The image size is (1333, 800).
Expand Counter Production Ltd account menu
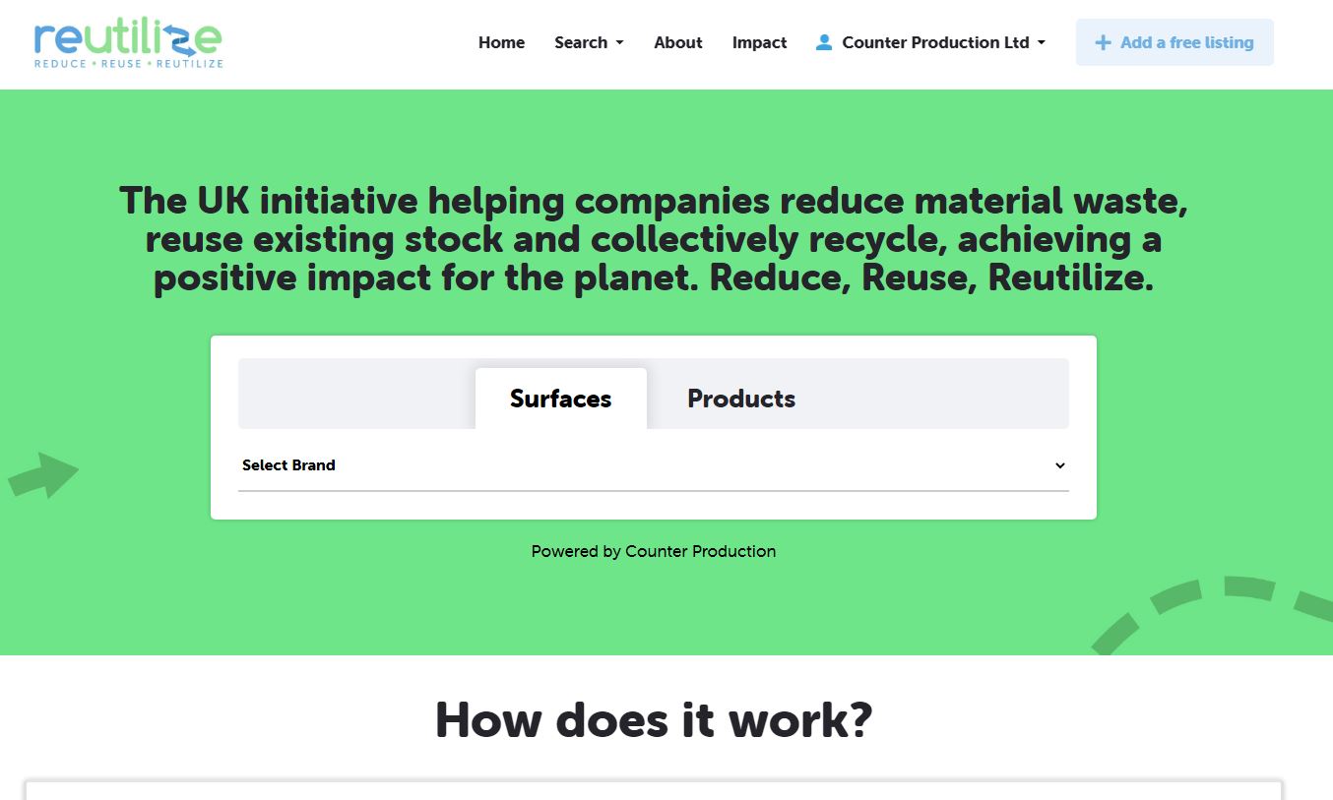(931, 42)
